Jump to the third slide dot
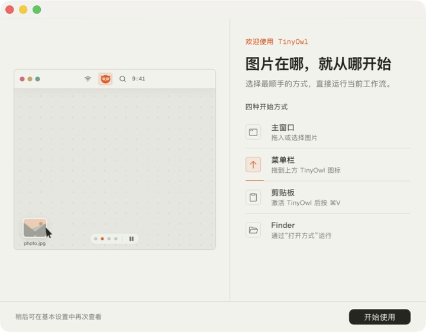Screen dimensions: 426x332 109,239
